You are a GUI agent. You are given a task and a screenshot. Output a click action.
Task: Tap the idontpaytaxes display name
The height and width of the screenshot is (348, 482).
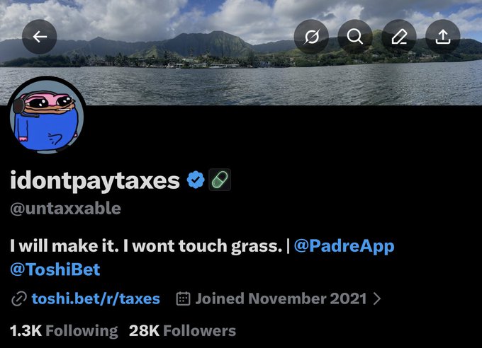pyautogui.click(x=95, y=180)
